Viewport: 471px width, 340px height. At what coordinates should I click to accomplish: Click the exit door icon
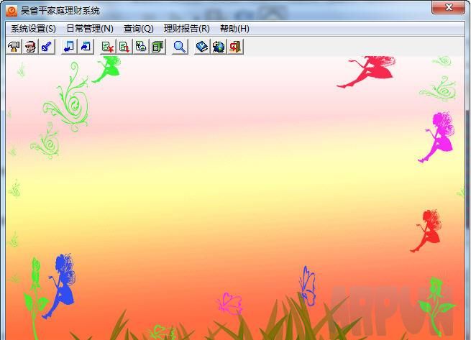[x=235, y=47]
